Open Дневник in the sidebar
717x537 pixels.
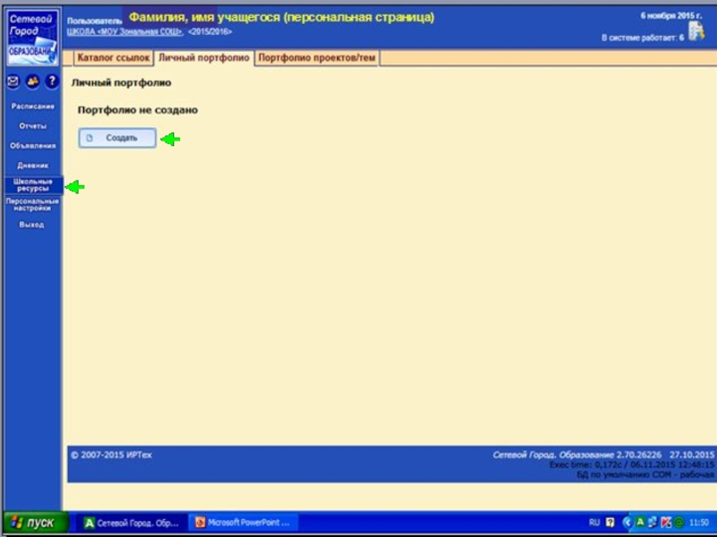[32, 166]
